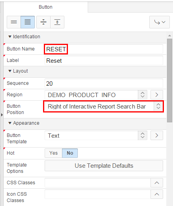Go to Button Template arrow button
Viewport: 173px width, 206px height.
point(157,135)
